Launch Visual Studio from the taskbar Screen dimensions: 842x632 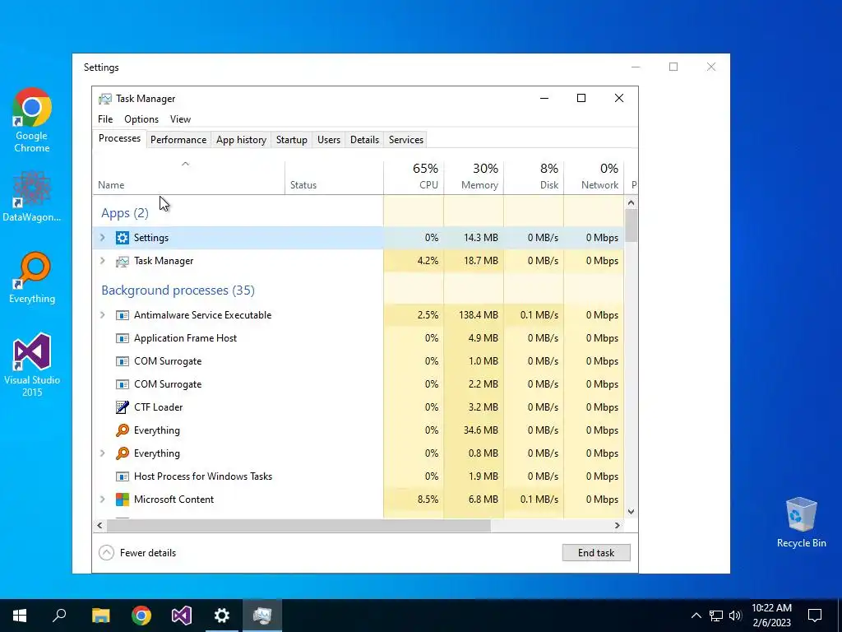point(182,616)
